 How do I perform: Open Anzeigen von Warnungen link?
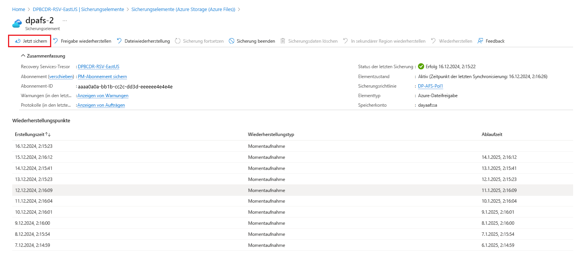103,96
